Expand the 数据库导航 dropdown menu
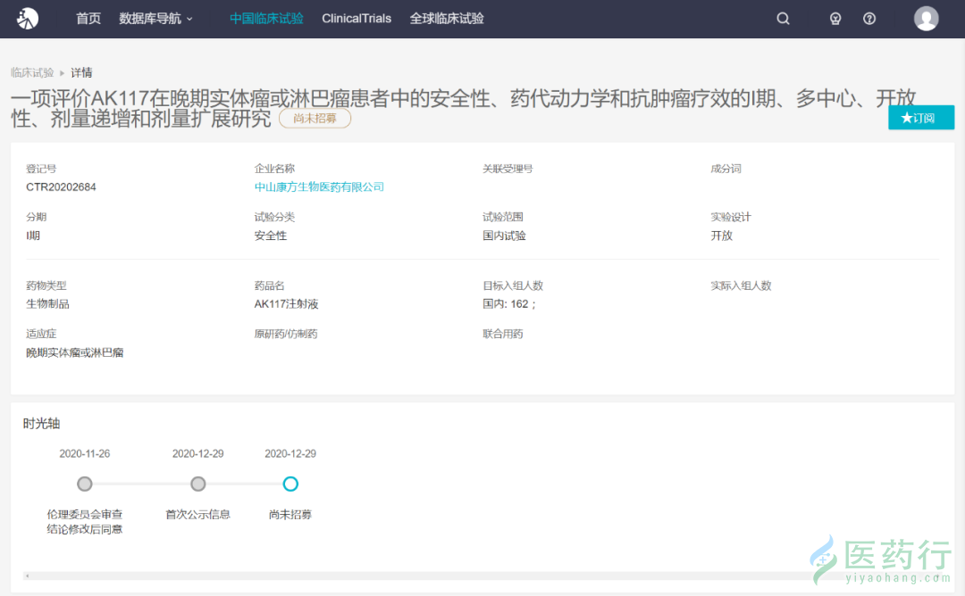This screenshot has height=596, width=965. [155, 19]
